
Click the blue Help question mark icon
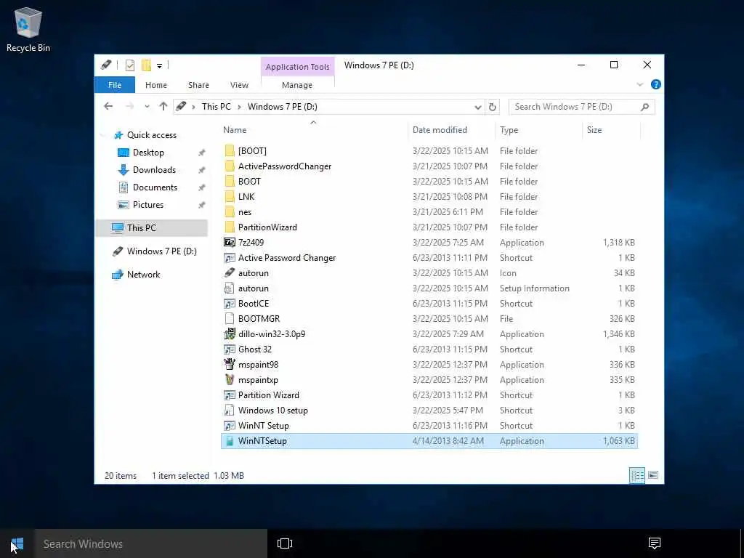click(656, 84)
